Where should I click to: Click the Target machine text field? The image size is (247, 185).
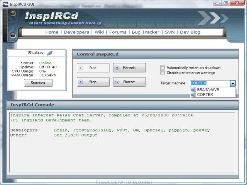coord(210,83)
